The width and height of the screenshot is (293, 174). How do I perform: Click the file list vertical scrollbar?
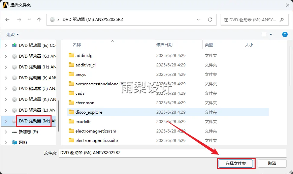(290, 65)
